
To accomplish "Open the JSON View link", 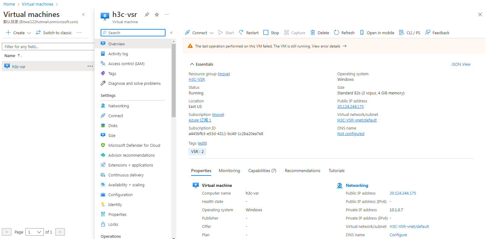I will coord(461,64).
